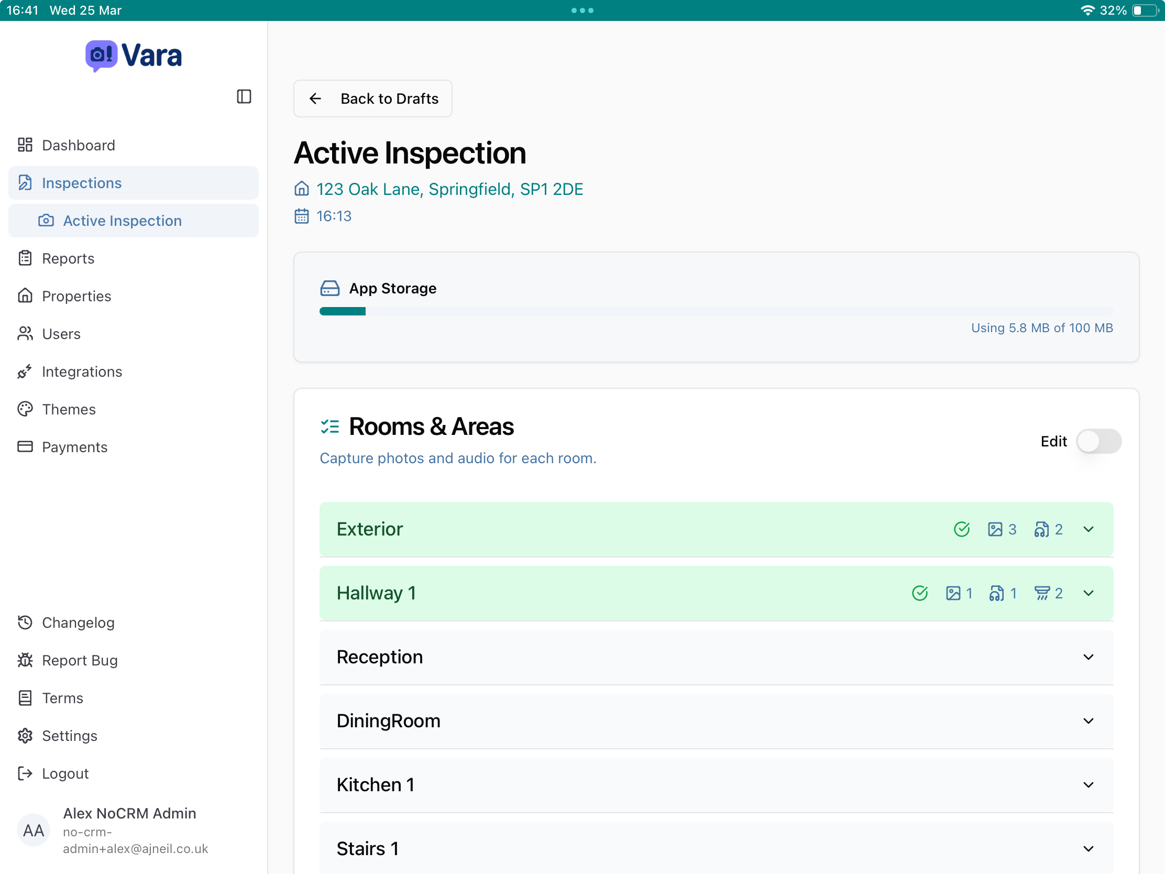This screenshot has height=874, width=1165.
Task: Toggle the Rooms & Areas Edit switch
Action: (1098, 441)
